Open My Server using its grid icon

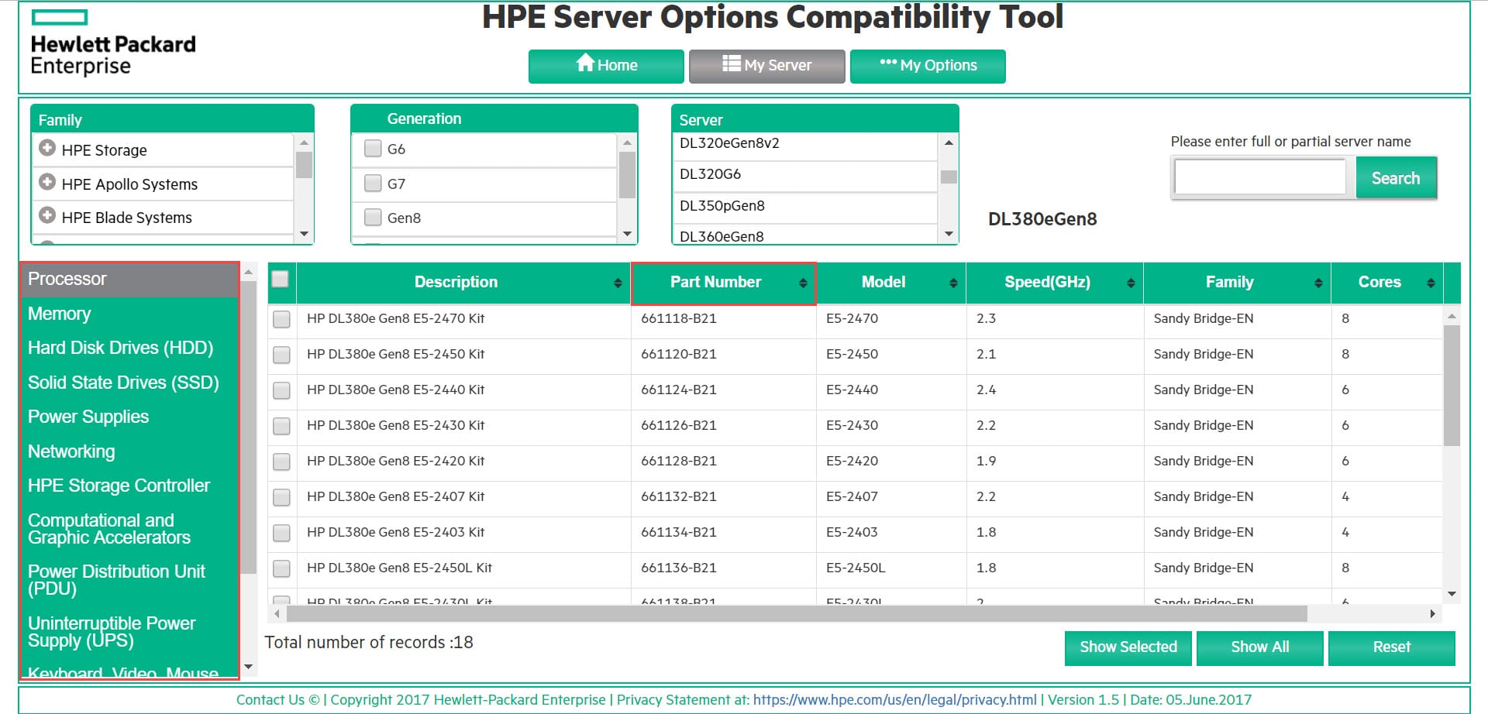(730, 65)
